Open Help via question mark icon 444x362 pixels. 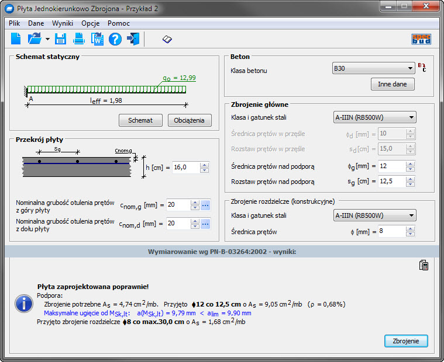coord(115,40)
